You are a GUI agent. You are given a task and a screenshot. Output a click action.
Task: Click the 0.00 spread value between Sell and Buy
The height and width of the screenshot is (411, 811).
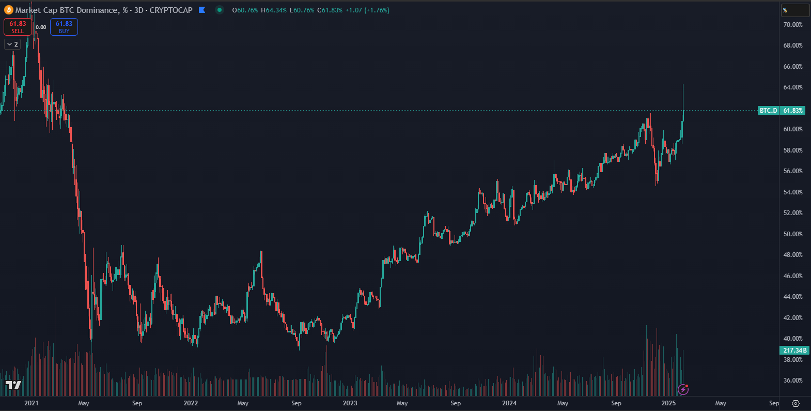point(41,27)
